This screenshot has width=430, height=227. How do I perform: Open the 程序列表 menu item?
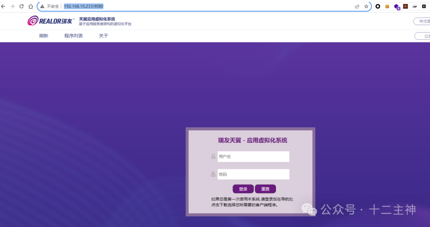click(74, 36)
